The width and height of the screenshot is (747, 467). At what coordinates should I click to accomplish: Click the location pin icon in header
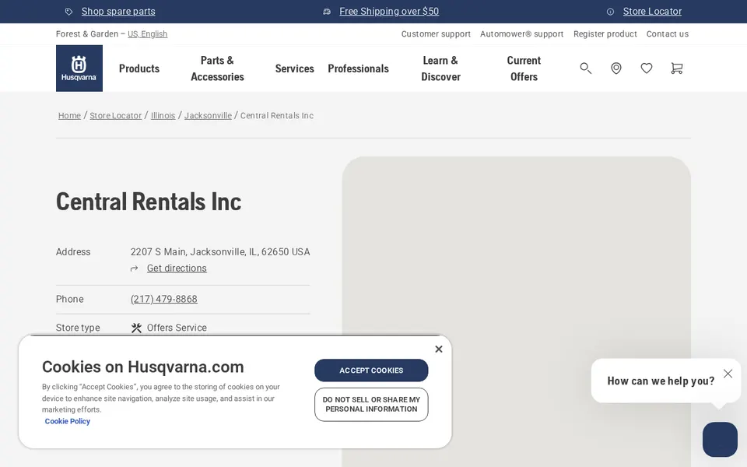tap(616, 68)
